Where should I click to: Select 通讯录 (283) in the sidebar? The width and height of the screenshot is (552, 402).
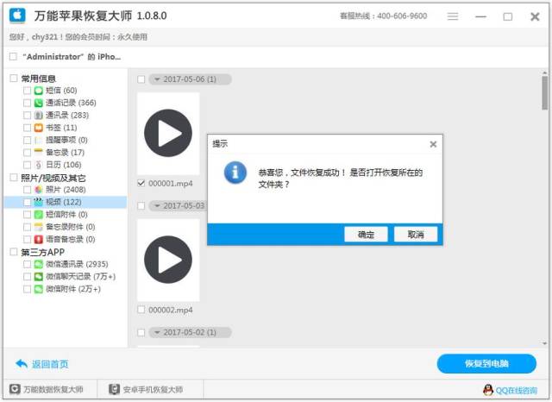(x=66, y=115)
